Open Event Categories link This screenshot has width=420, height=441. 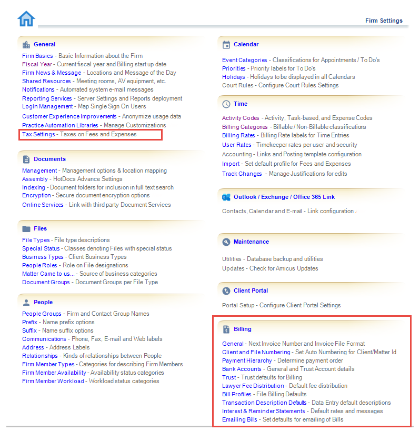(244, 60)
